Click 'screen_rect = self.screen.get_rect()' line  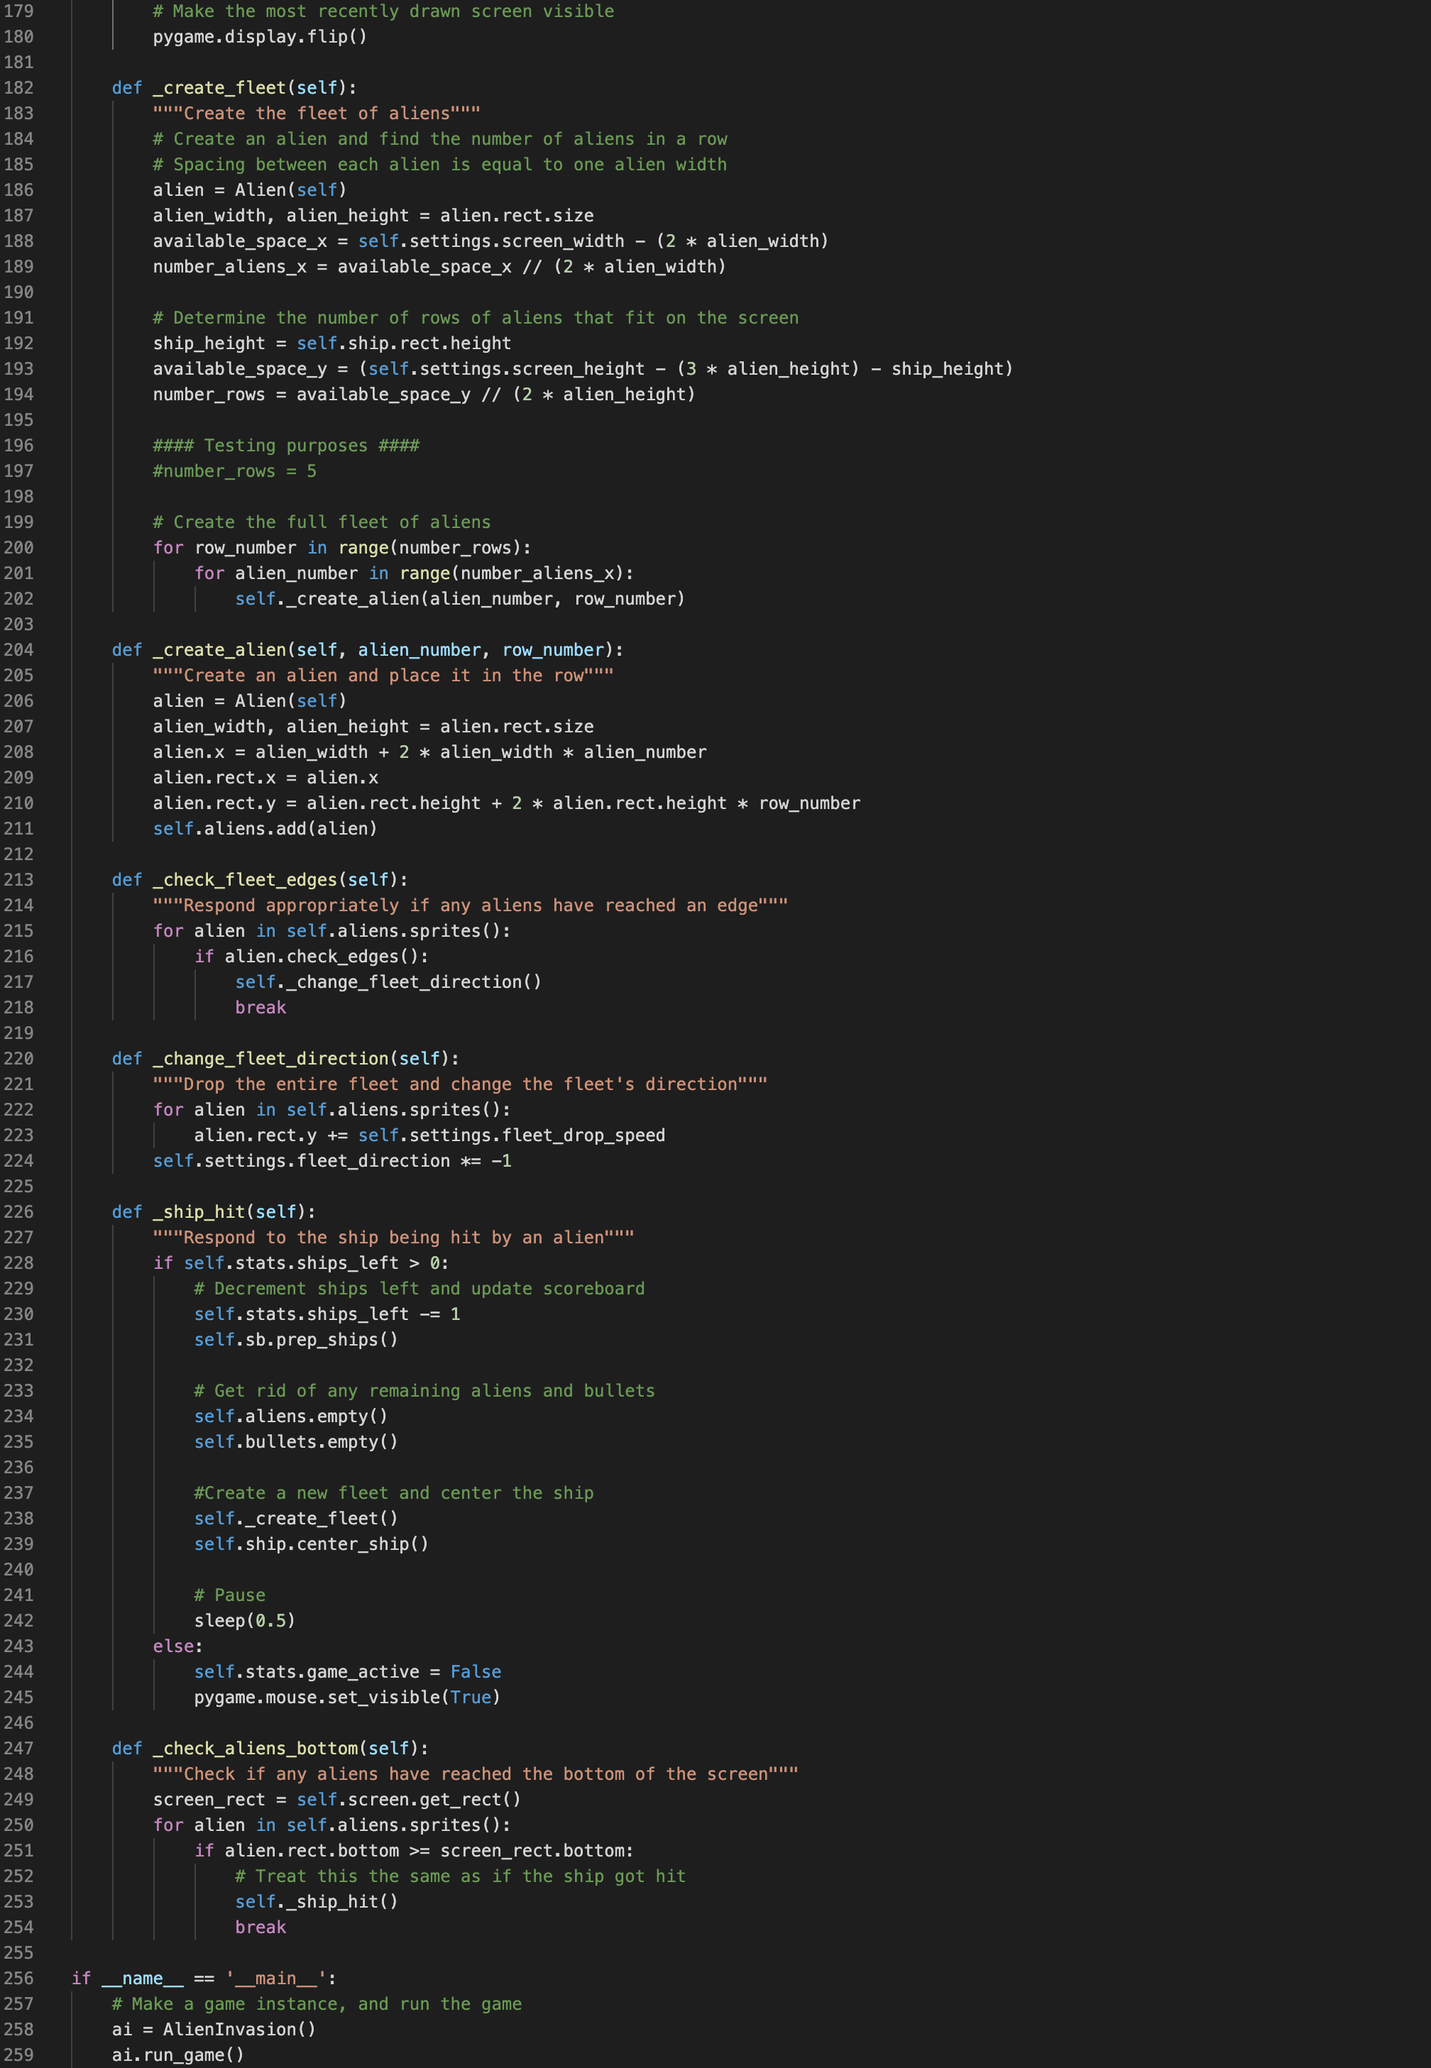coord(337,1800)
